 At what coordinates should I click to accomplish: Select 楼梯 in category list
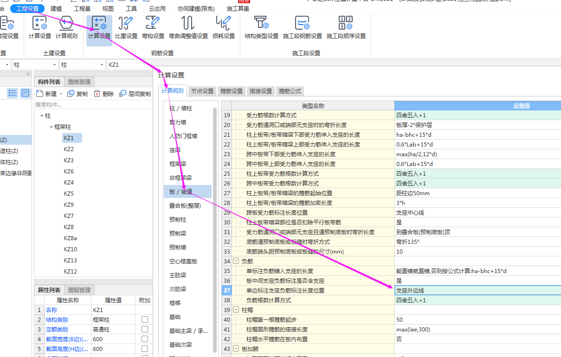point(188,303)
